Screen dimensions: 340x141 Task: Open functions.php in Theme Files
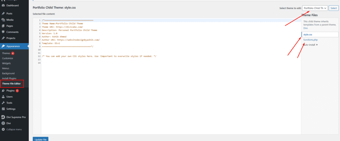[x=310, y=39]
